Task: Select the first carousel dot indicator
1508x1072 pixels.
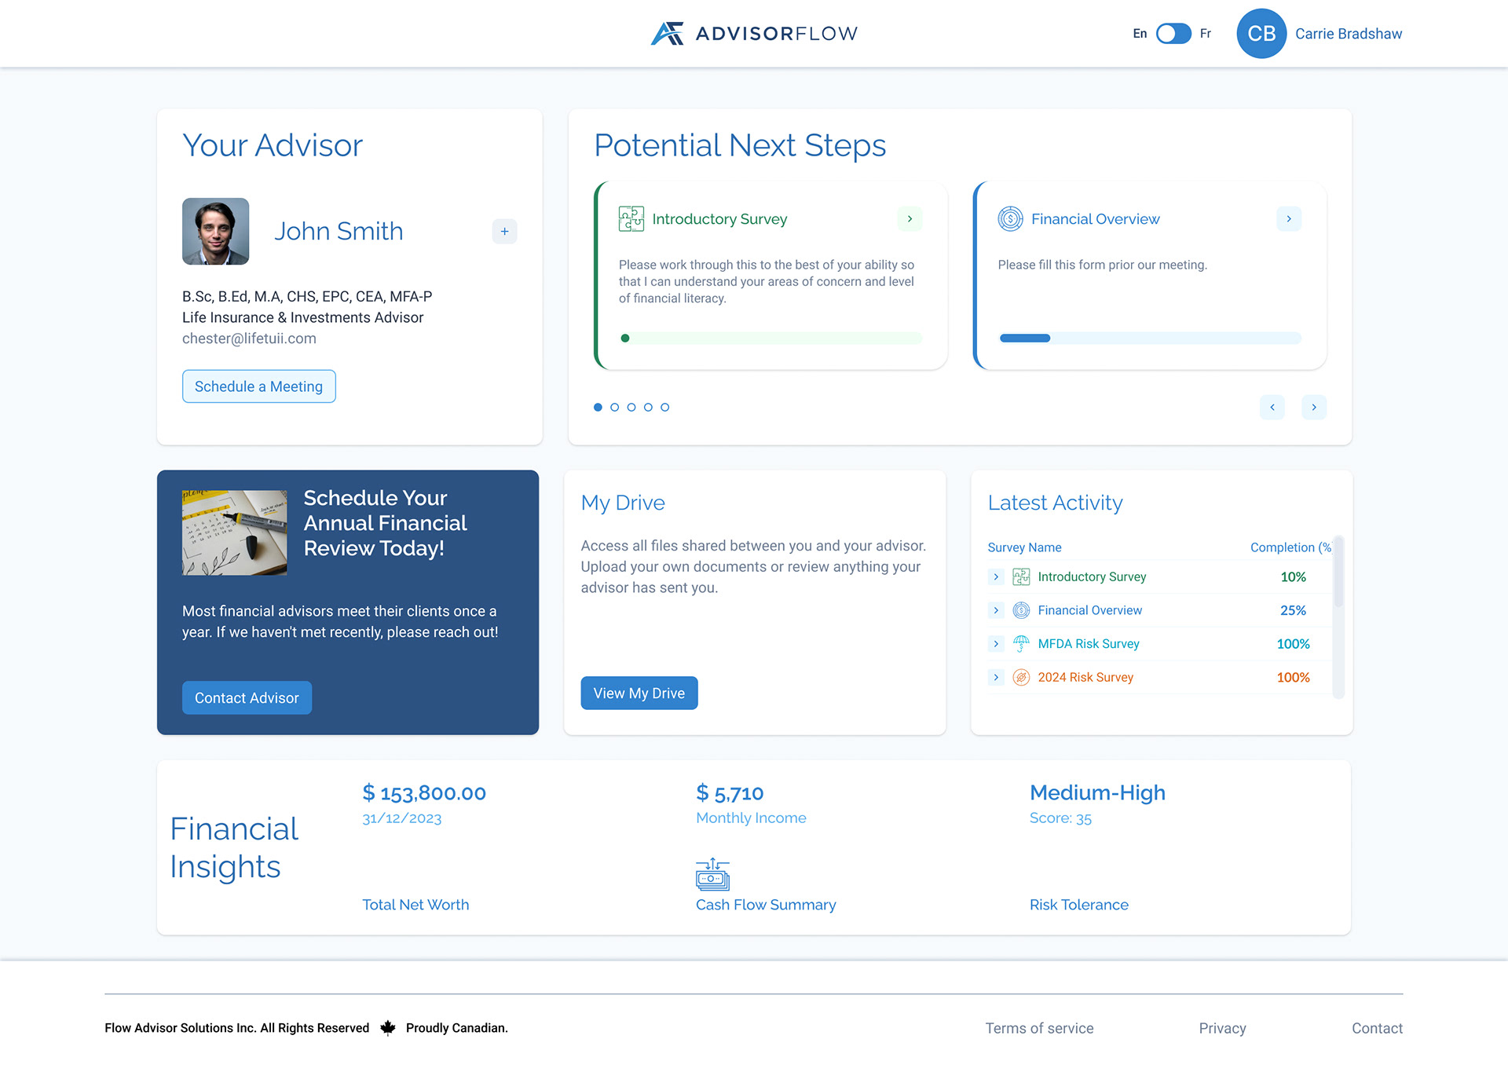Action: click(598, 407)
